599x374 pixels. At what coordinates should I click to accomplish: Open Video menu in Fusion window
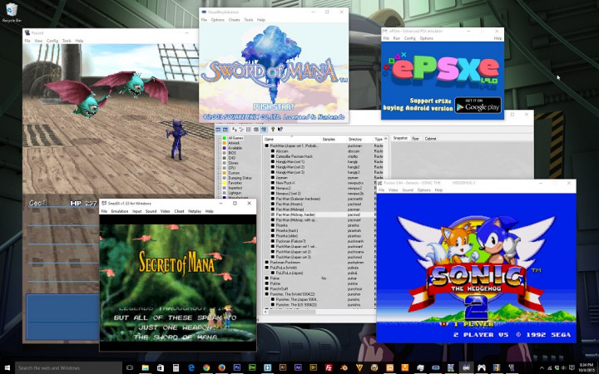pos(393,189)
